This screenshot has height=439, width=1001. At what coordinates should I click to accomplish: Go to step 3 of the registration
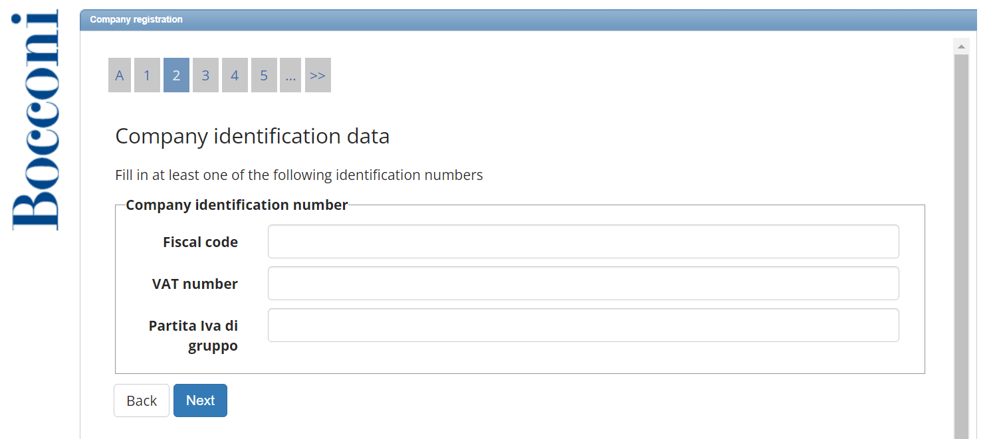pyautogui.click(x=205, y=74)
